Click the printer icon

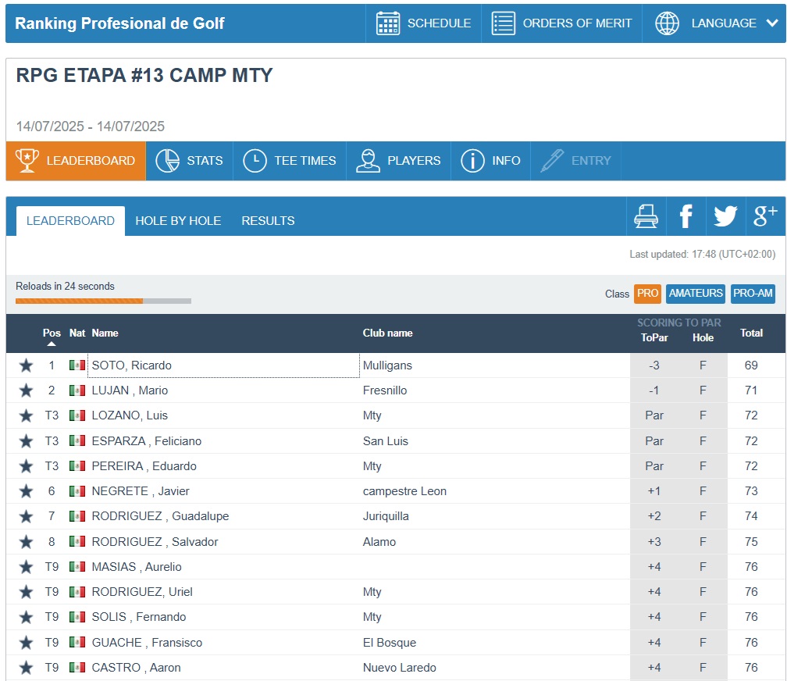[x=646, y=216]
